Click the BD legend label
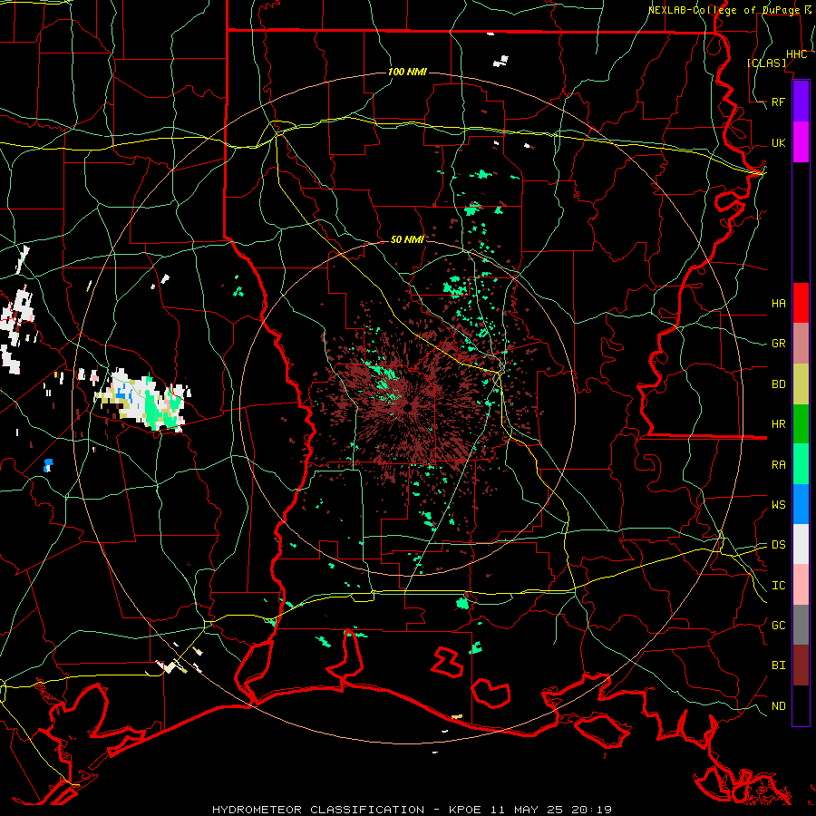 click(778, 384)
